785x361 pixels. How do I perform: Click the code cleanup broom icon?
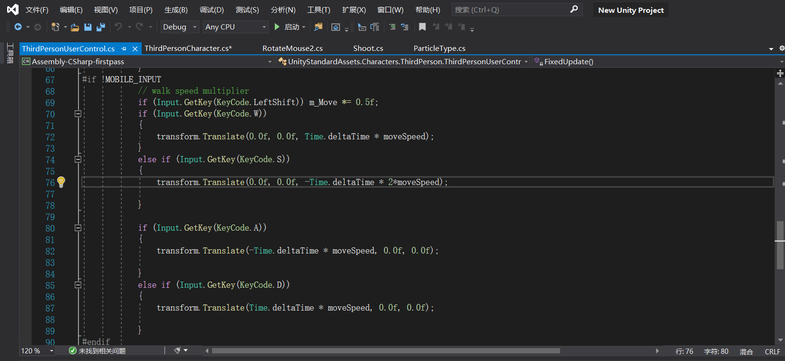(177, 351)
